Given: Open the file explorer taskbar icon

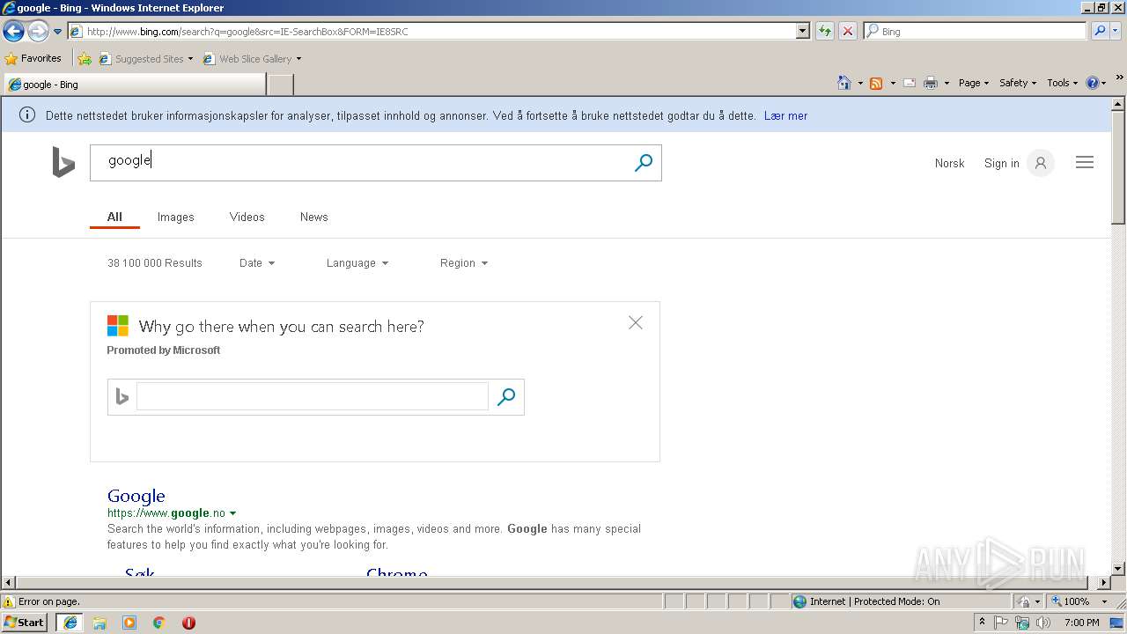Looking at the screenshot, I should click(99, 623).
